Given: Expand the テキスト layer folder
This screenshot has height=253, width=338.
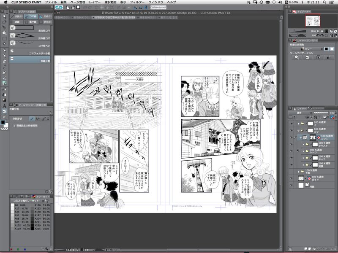Looking at the screenshot, I should tap(303, 144).
